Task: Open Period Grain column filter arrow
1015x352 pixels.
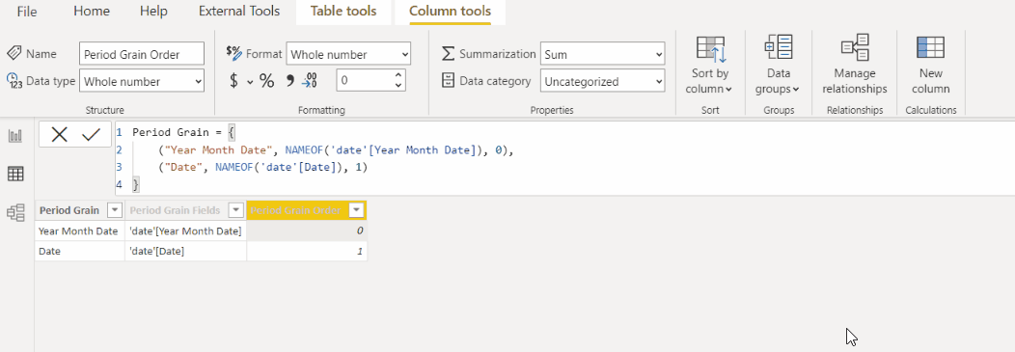Action: tap(115, 210)
